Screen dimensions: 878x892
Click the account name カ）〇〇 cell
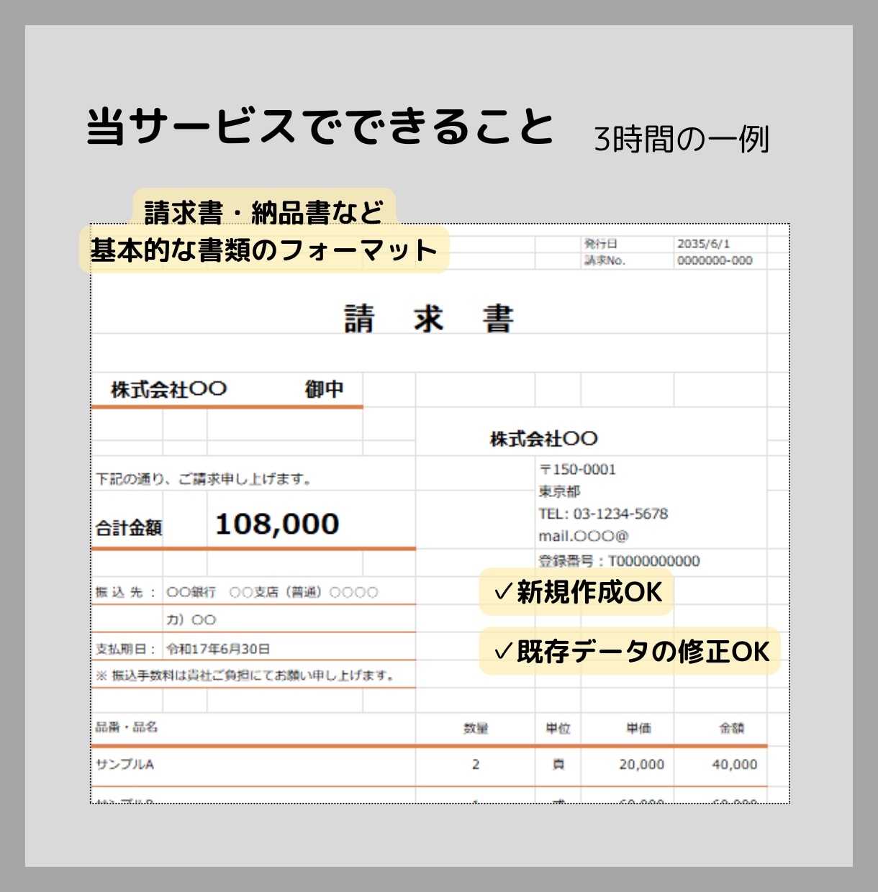191,620
